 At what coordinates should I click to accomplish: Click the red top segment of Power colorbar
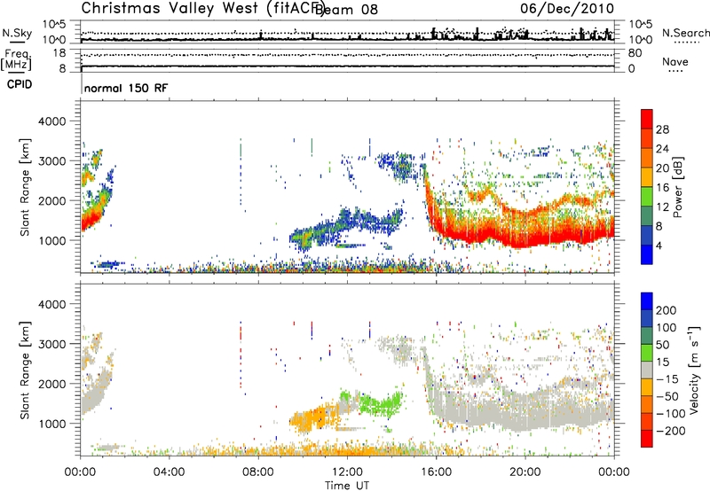647,119
